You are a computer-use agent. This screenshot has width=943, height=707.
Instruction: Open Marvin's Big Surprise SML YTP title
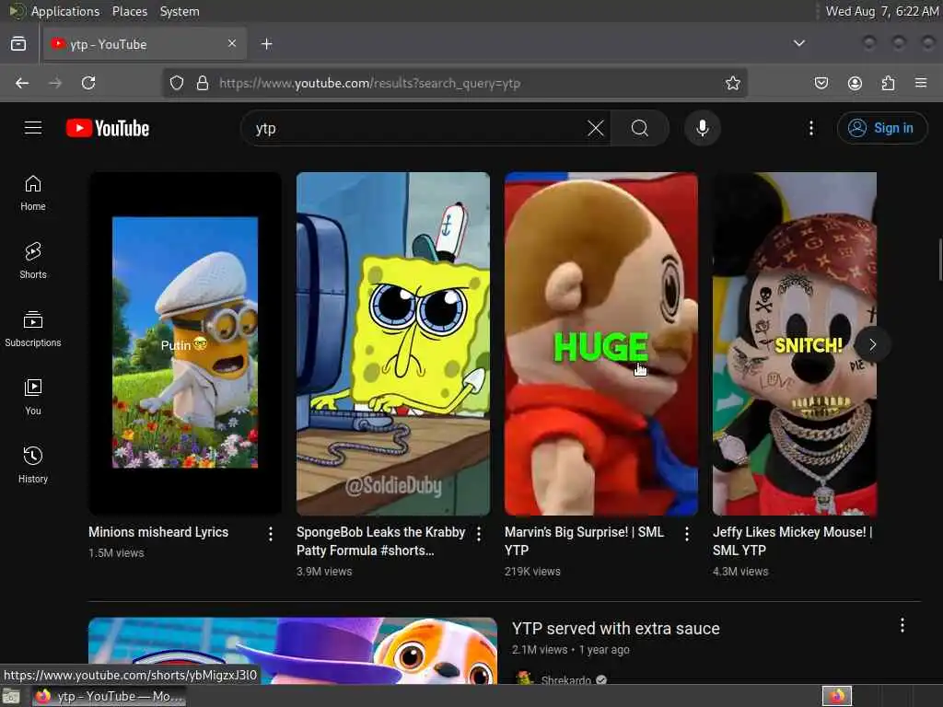584,541
